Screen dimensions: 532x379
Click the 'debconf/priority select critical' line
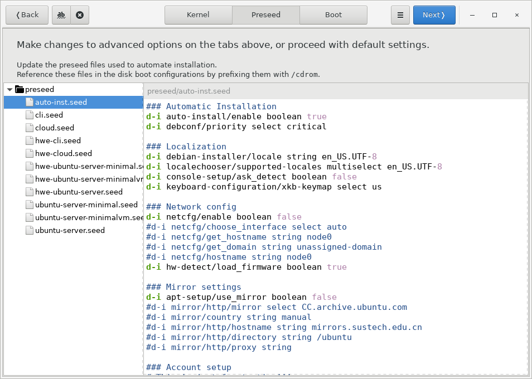pos(236,127)
